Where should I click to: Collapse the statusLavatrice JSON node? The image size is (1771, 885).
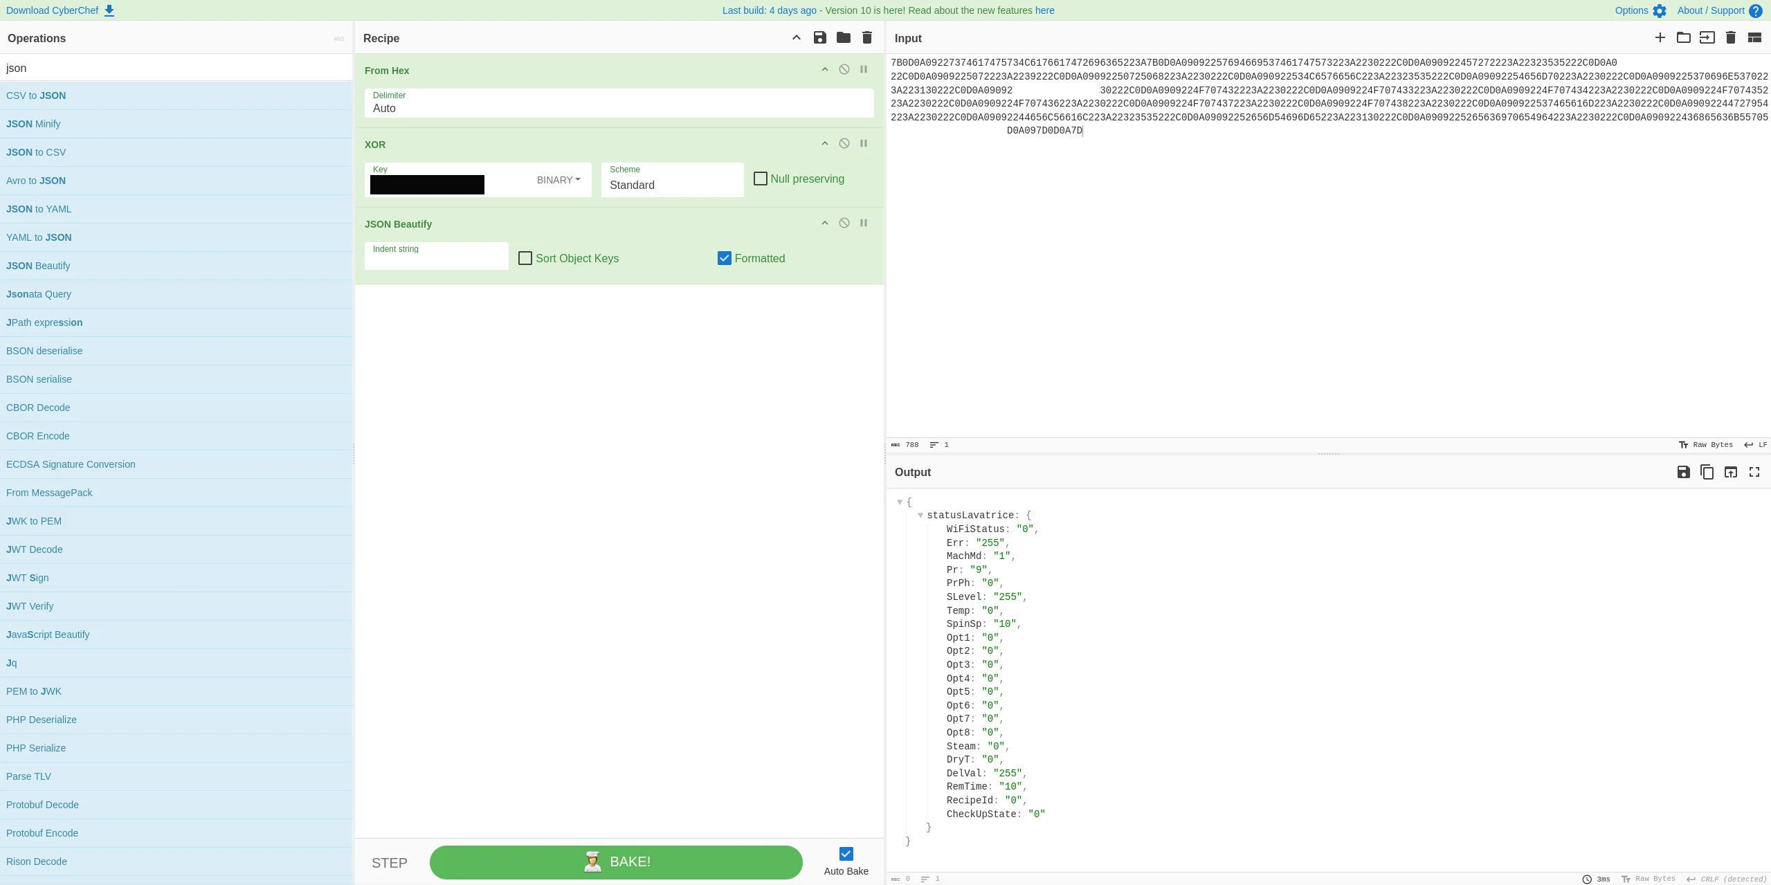pyautogui.click(x=920, y=516)
